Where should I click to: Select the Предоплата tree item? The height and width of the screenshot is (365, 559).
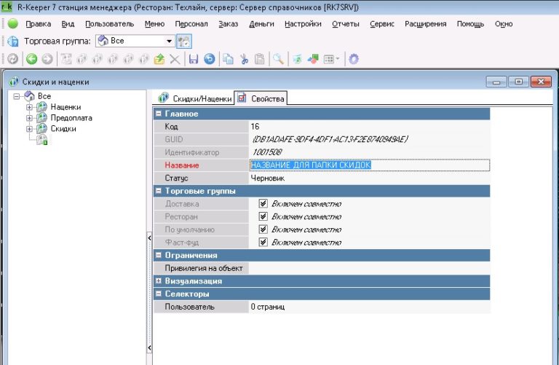(71, 117)
